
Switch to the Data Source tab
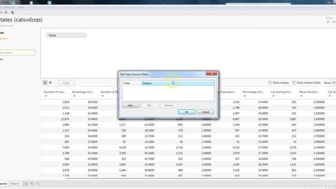pyautogui.click(x=4, y=184)
